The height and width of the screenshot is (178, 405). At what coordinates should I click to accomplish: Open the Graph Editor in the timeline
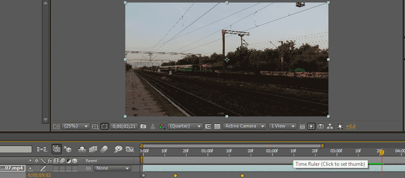coord(130,149)
